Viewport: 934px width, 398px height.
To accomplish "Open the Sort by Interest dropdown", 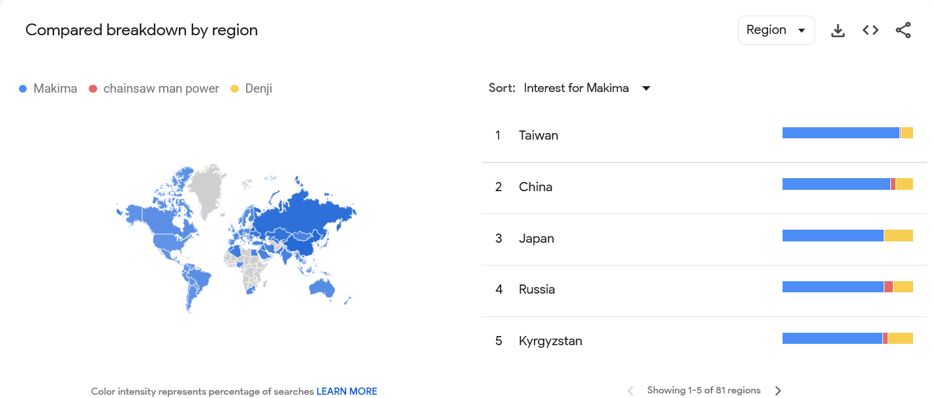I will coord(576,88).
